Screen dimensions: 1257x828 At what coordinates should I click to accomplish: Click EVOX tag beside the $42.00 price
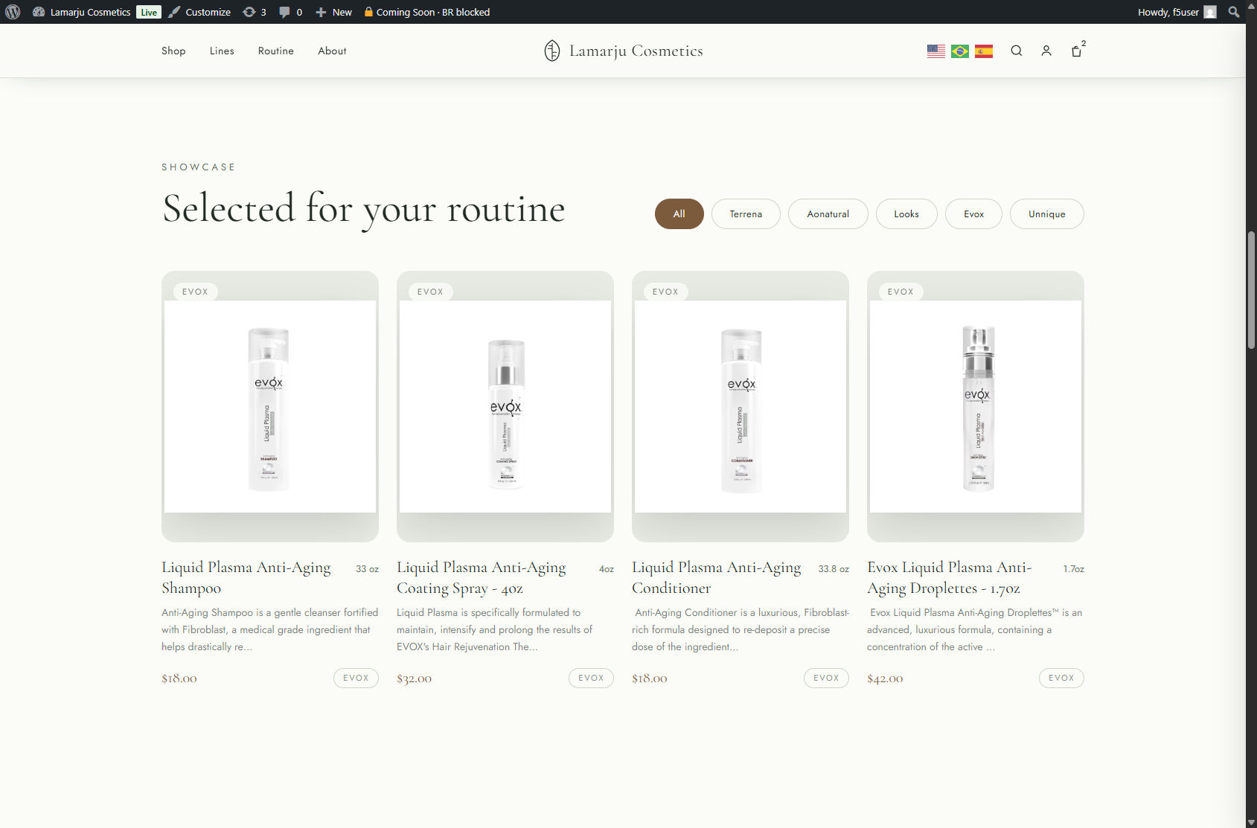(x=1061, y=678)
